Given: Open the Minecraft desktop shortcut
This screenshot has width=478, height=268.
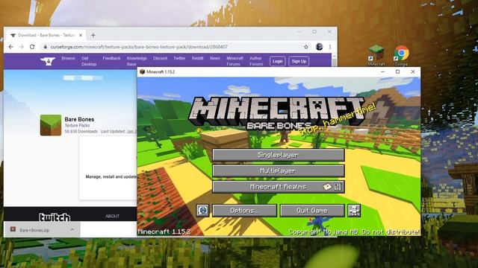Looking at the screenshot, I should pos(376,55).
